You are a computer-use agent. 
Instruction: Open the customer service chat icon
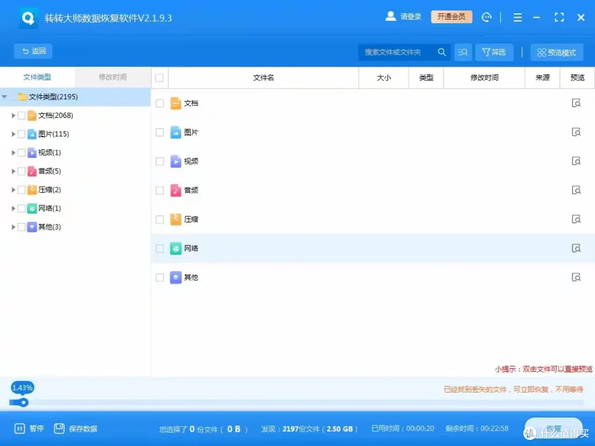pyautogui.click(x=486, y=17)
